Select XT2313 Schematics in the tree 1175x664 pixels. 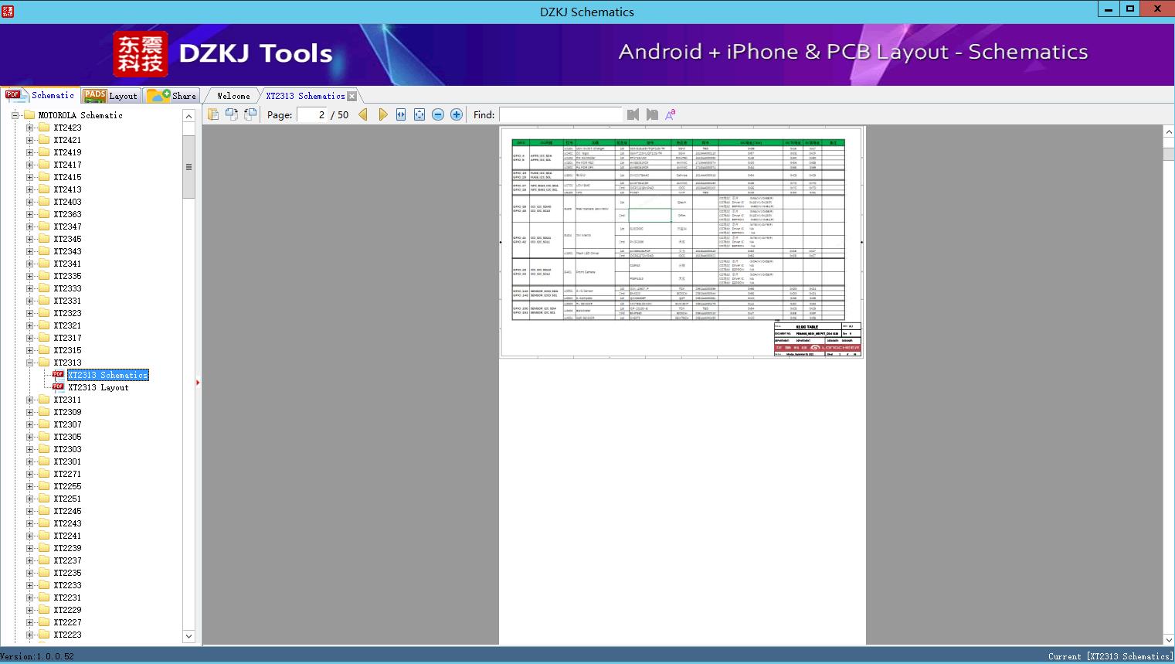pos(107,375)
